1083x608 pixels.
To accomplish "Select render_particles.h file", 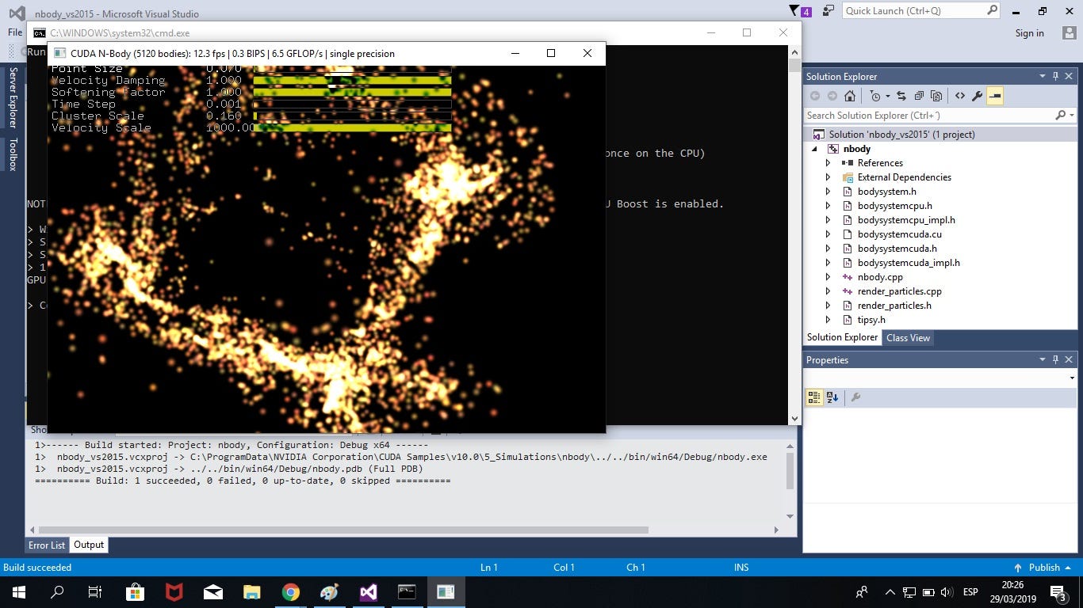I will coord(894,306).
